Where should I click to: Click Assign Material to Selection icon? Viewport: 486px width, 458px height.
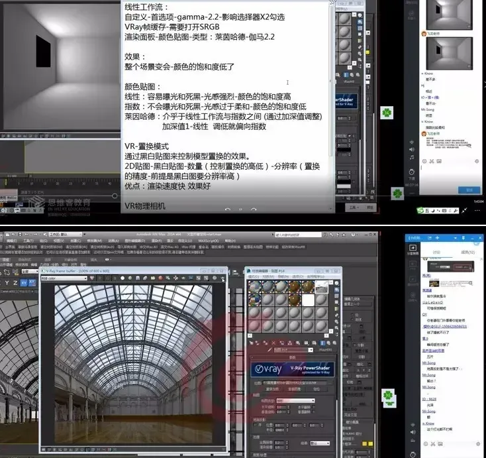266,343
